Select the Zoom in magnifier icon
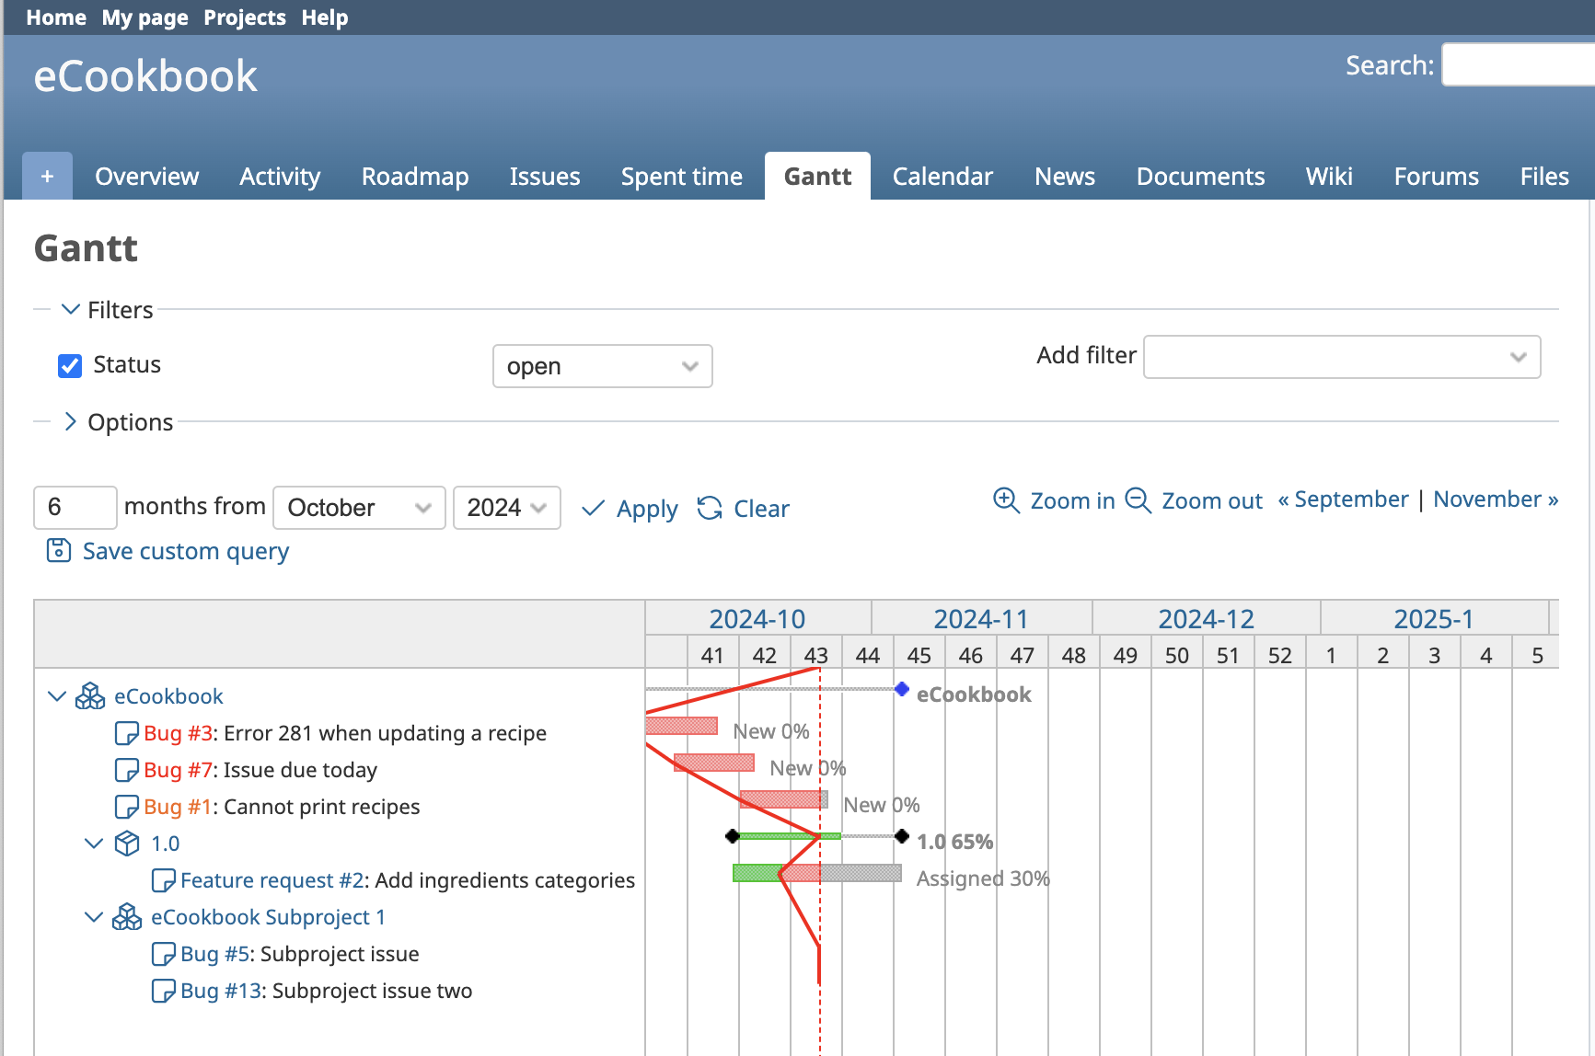This screenshot has height=1056, width=1595. [x=1006, y=500]
